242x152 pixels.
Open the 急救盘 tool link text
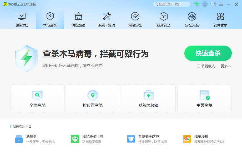tap(32, 137)
